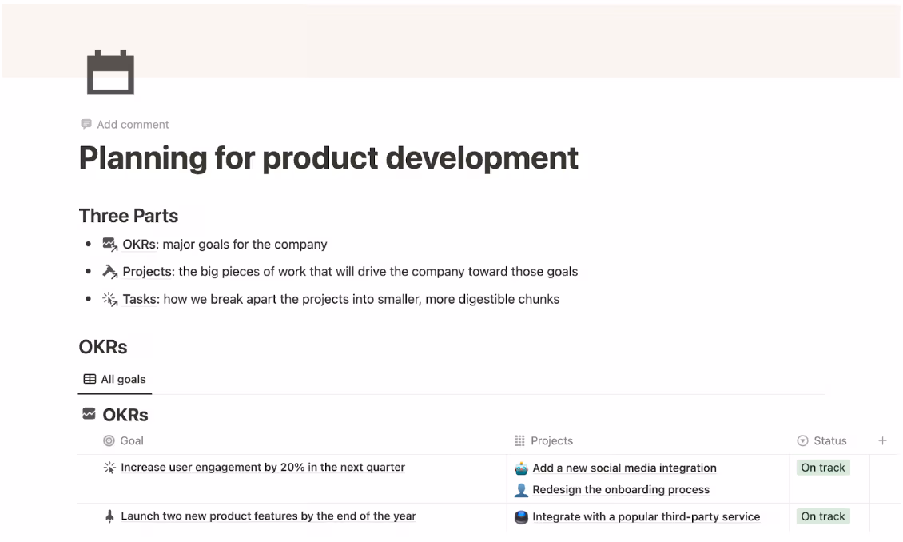903x542 pixels.
Task: Click the robot icon next to social media integration
Action: point(519,468)
